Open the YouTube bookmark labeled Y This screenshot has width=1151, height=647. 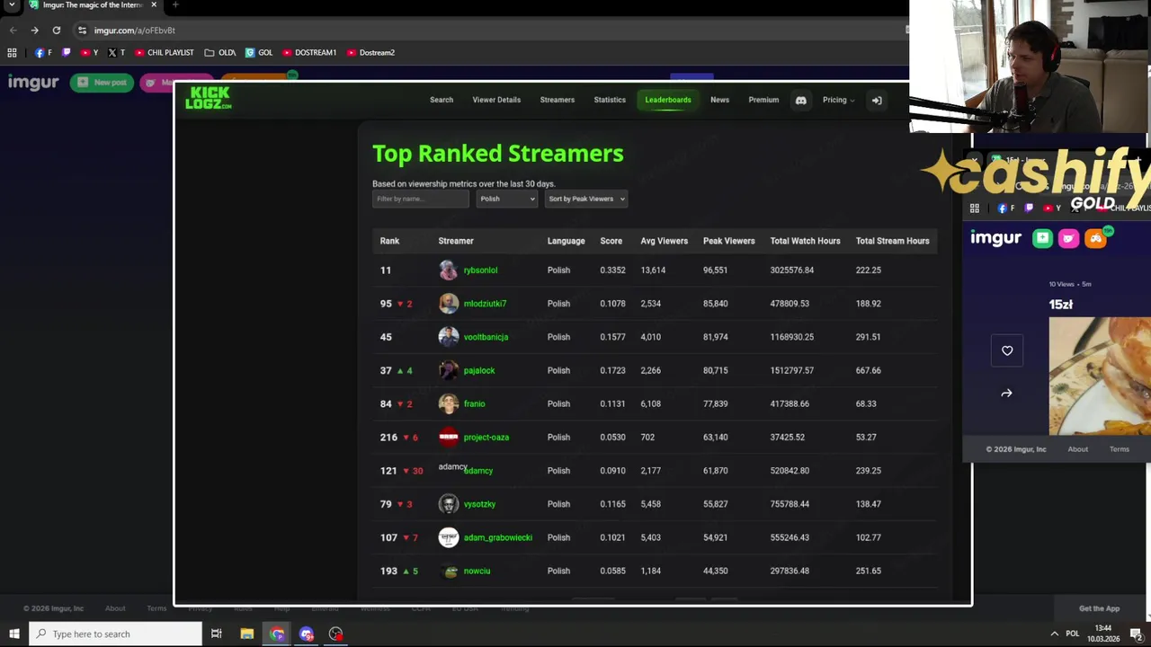coord(90,52)
